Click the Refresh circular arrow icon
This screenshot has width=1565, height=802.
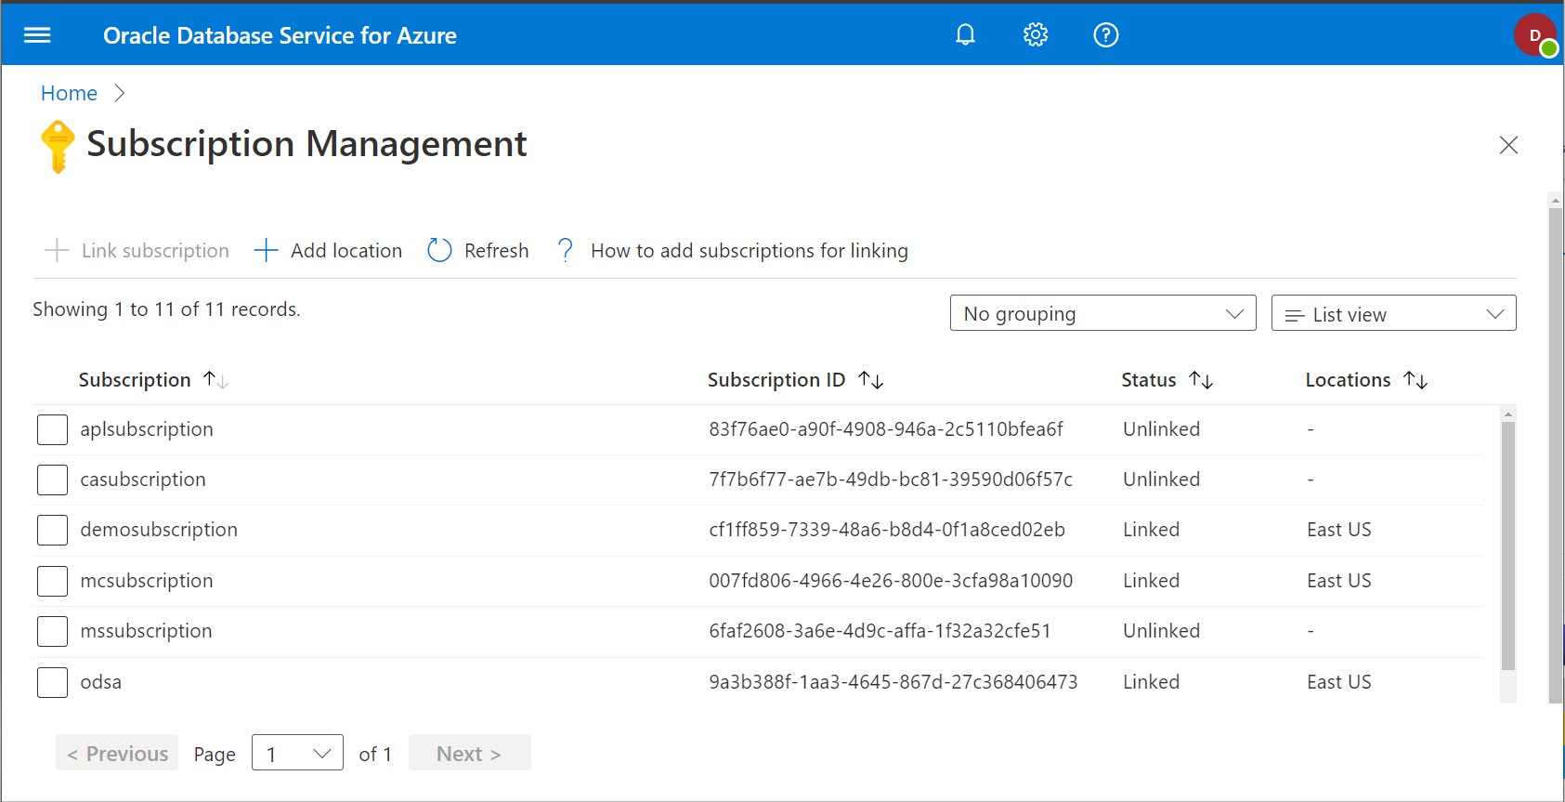pos(439,250)
